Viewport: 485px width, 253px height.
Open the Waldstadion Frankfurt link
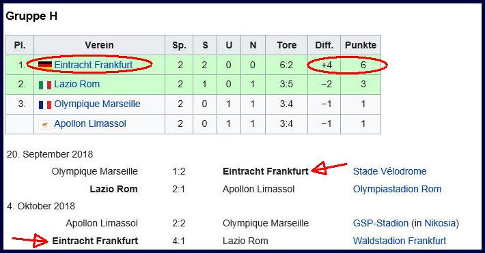[x=400, y=241]
